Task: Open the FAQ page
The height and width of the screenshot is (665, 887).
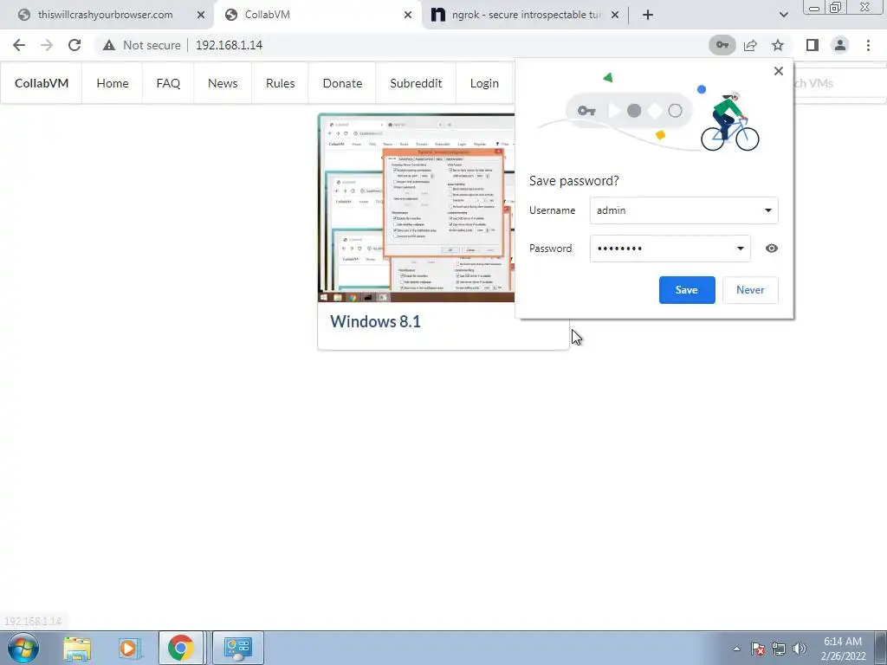Action: [x=168, y=83]
